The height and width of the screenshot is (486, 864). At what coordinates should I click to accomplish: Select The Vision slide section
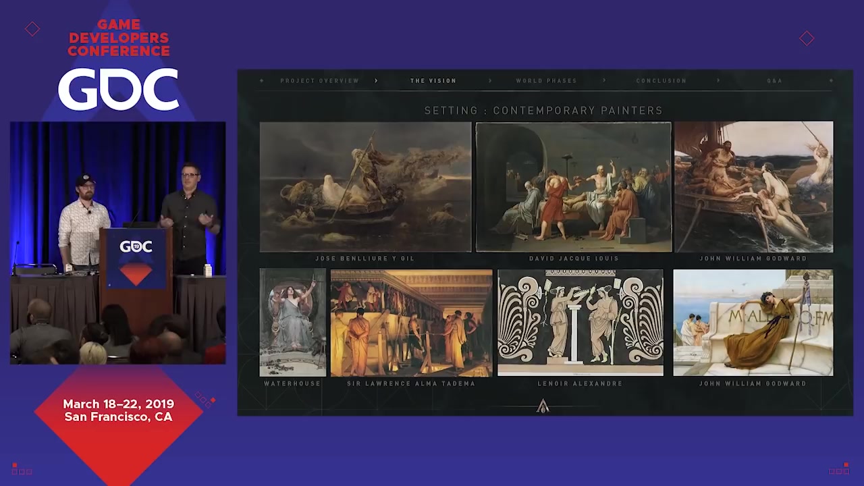click(433, 80)
